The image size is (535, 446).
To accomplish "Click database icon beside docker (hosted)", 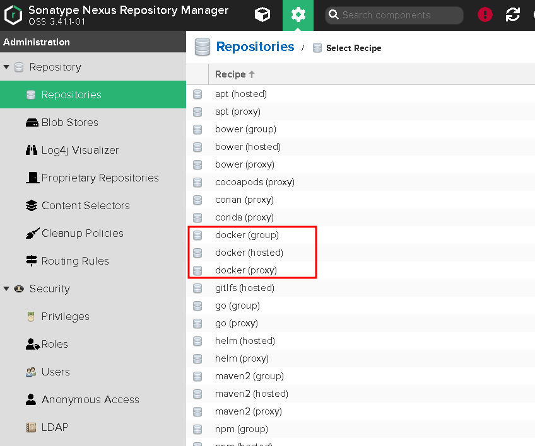I will coord(197,253).
